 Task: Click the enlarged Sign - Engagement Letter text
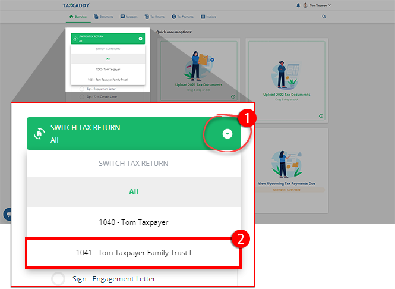(114, 279)
